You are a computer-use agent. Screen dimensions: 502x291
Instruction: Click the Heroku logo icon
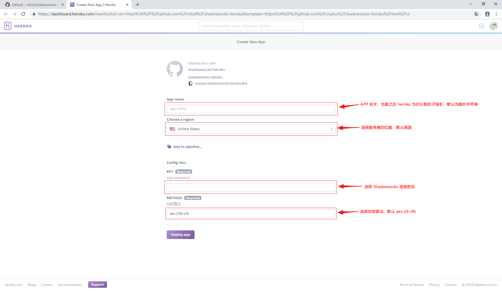click(8, 26)
